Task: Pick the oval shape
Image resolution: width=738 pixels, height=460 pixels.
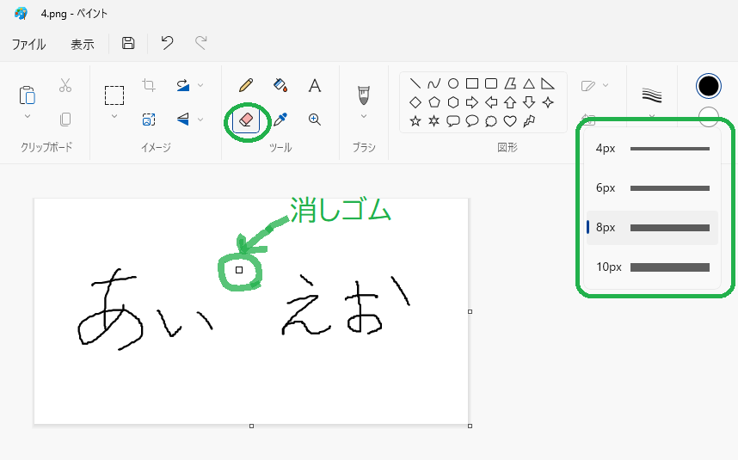Action: point(452,83)
